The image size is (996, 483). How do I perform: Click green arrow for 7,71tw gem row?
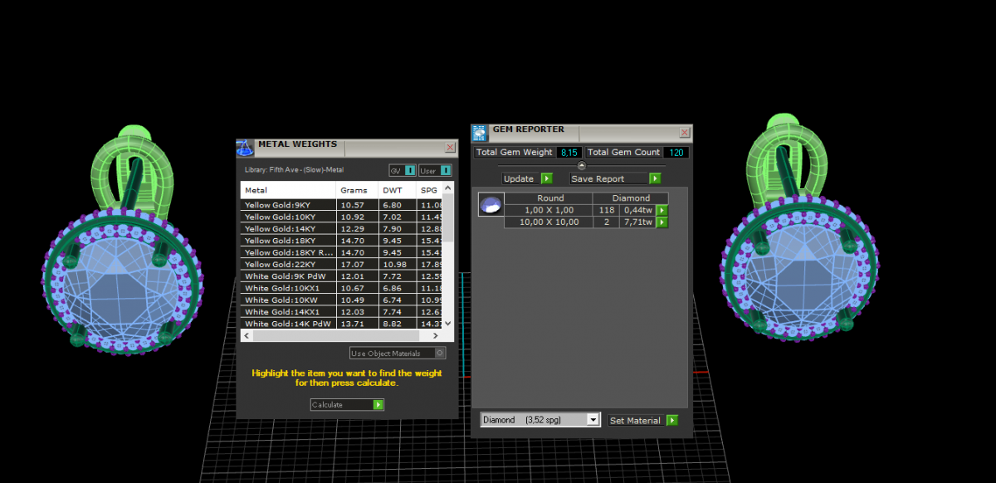pos(662,222)
